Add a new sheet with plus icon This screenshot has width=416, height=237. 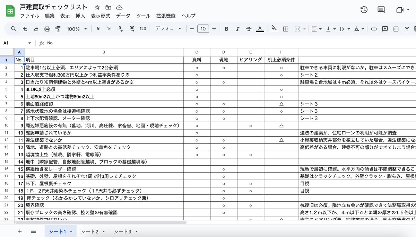tap(20, 231)
